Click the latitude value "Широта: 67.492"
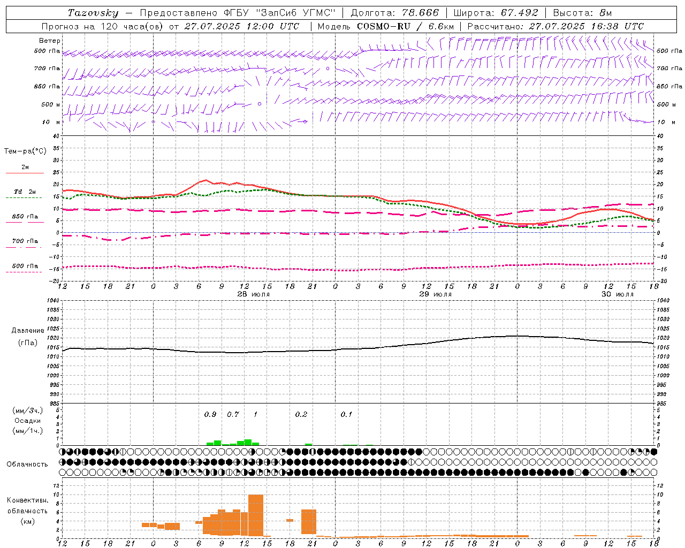Screen dimensions: 685x548 (x=496, y=13)
